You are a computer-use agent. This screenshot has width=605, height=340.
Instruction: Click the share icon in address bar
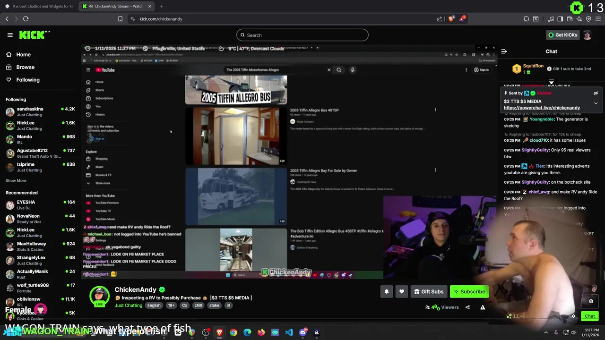coord(440,19)
